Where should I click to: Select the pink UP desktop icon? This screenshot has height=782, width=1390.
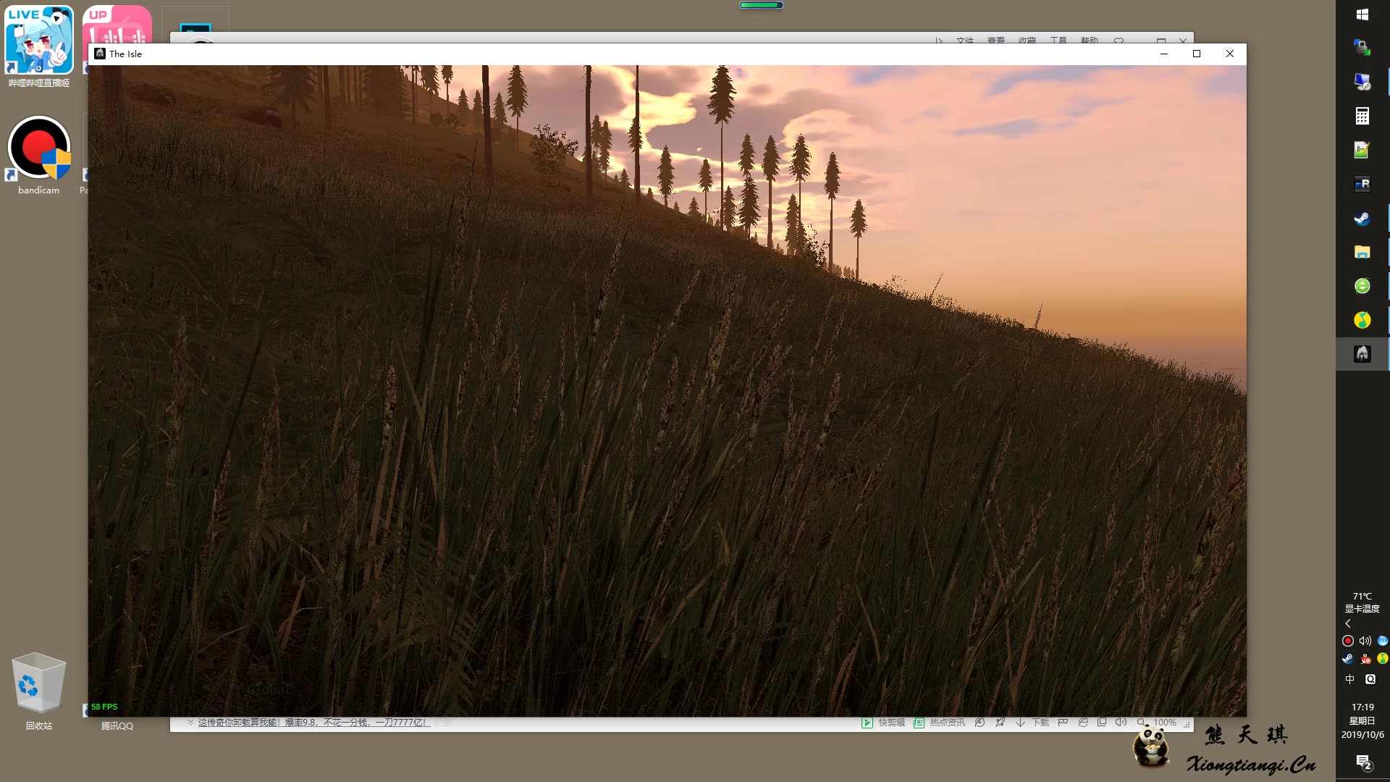pos(117,25)
